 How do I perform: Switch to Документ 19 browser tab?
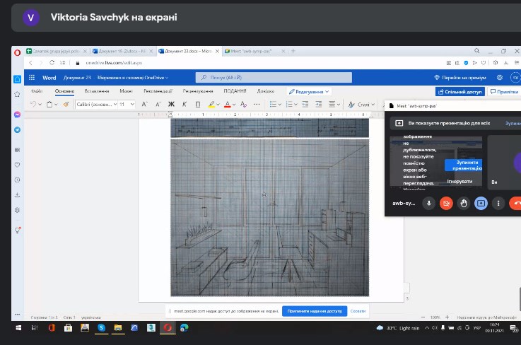[122, 51]
